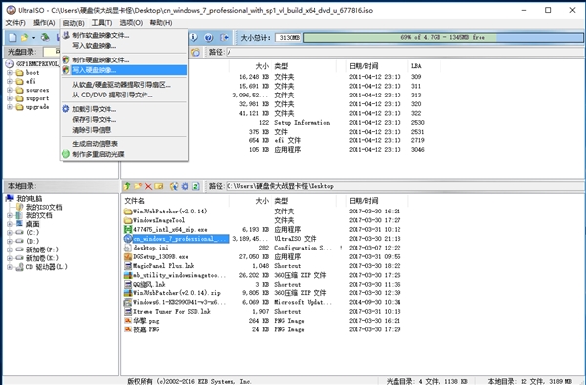Click the New file toolbar icon
586x385 pixels.
point(13,37)
